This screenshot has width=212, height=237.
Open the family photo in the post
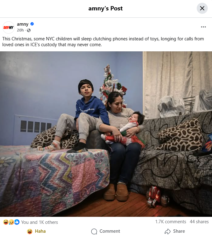(x=106, y=134)
